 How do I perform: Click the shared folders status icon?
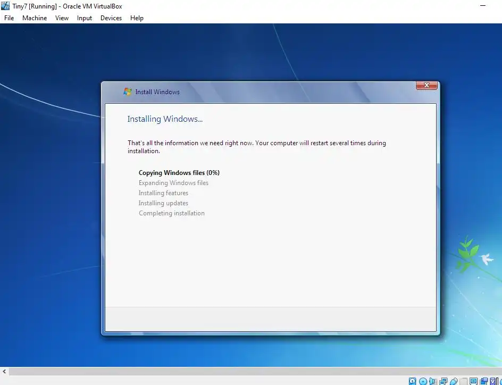click(x=464, y=381)
